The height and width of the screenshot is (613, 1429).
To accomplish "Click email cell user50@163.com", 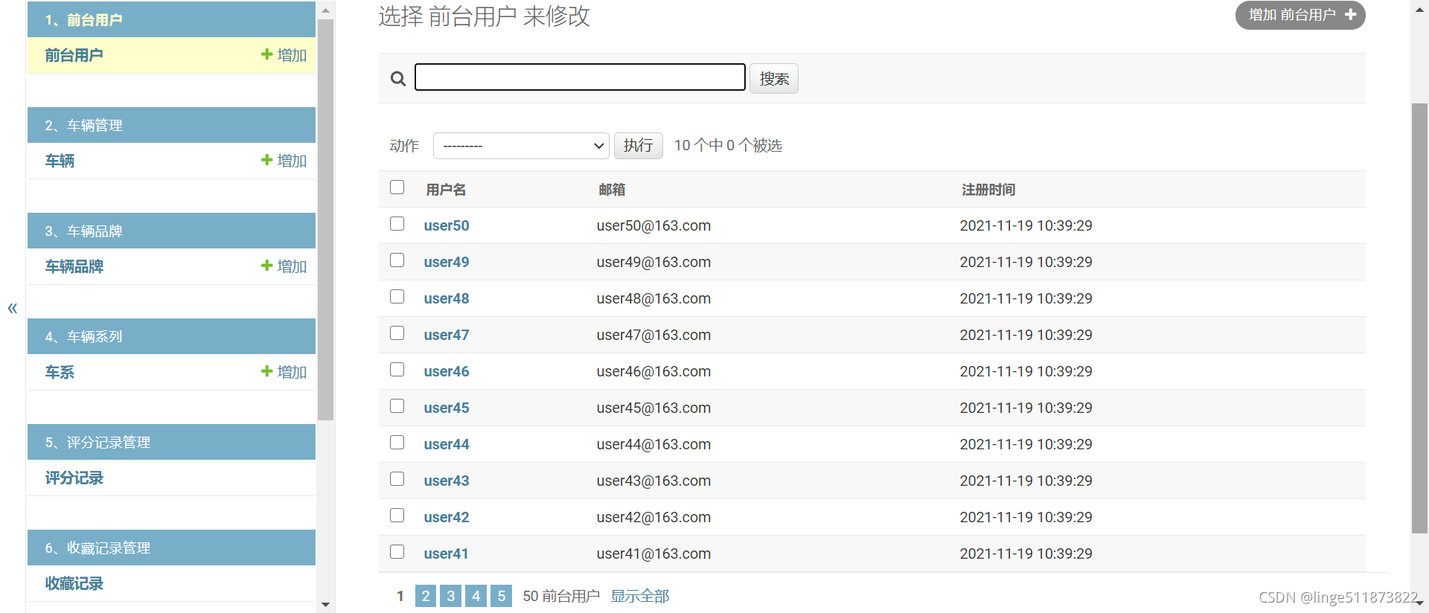I will [x=653, y=225].
